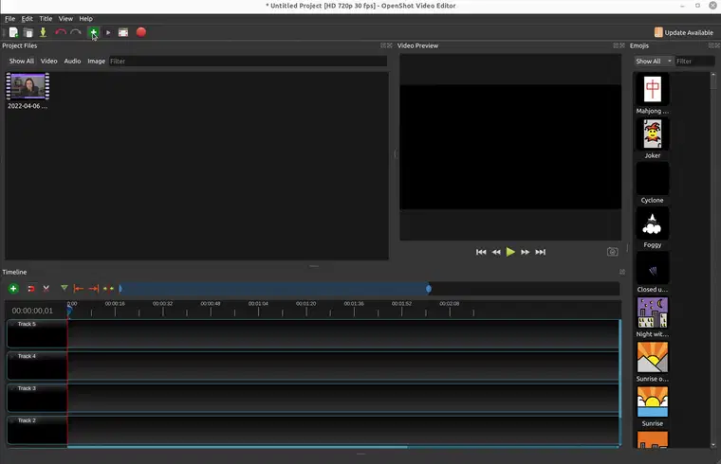Select the Night with stars emoji
The height and width of the screenshot is (464, 721).
coord(653,312)
